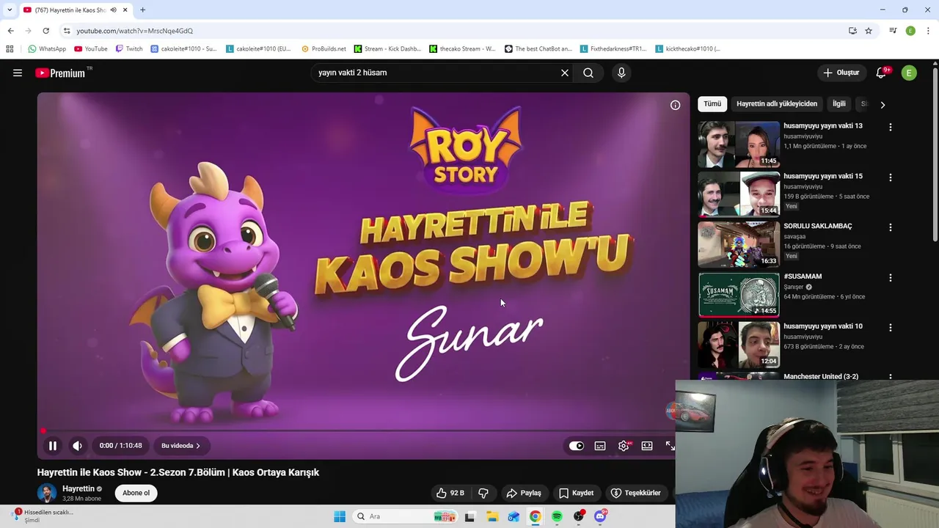Image resolution: width=939 pixels, height=528 pixels.
Task: Mute the video with the volume icon
Action: [x=77, y=445]
